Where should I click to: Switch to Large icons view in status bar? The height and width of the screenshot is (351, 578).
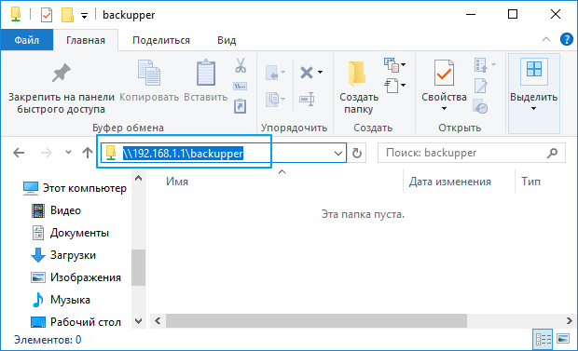coord(563,339)
